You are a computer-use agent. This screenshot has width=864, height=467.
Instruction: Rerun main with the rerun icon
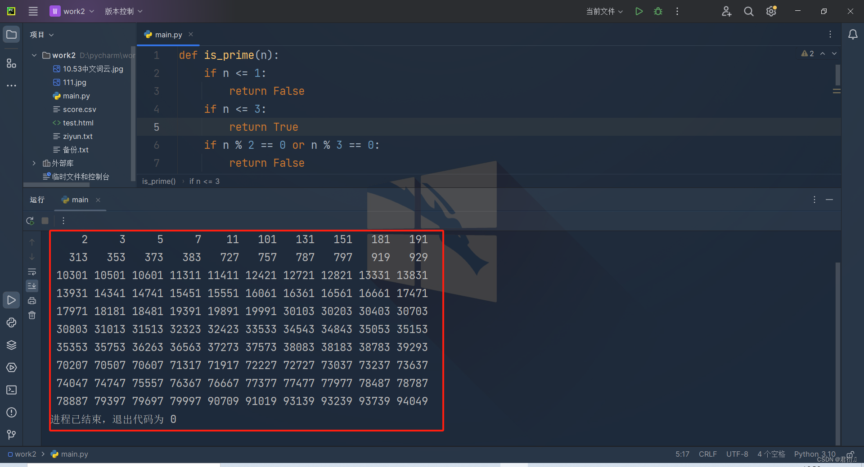coord(30,221)
